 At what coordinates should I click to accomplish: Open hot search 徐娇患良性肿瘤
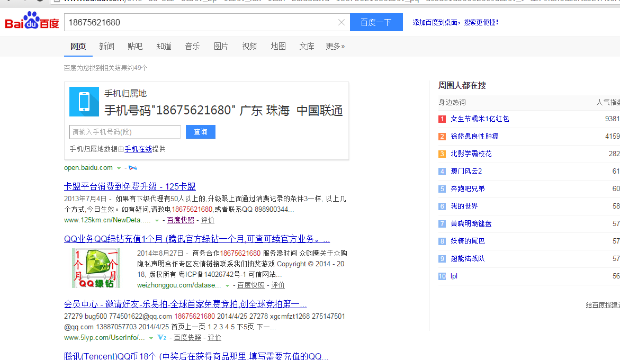[474, 137]
